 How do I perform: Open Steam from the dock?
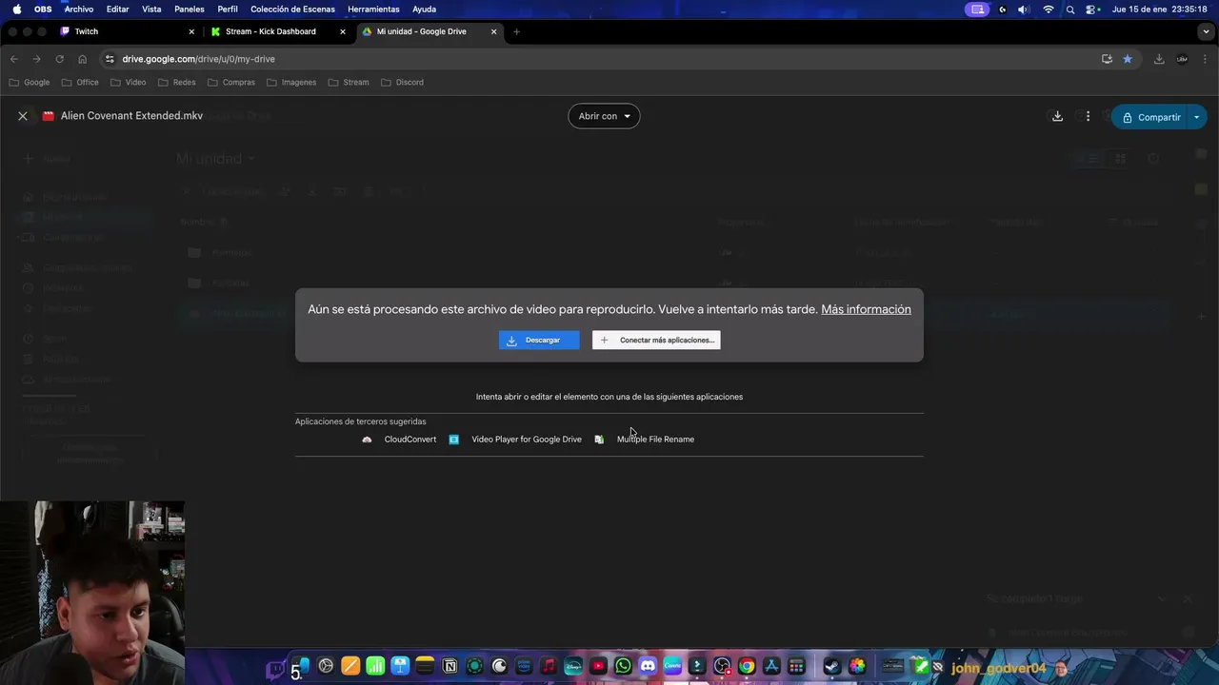832,666
